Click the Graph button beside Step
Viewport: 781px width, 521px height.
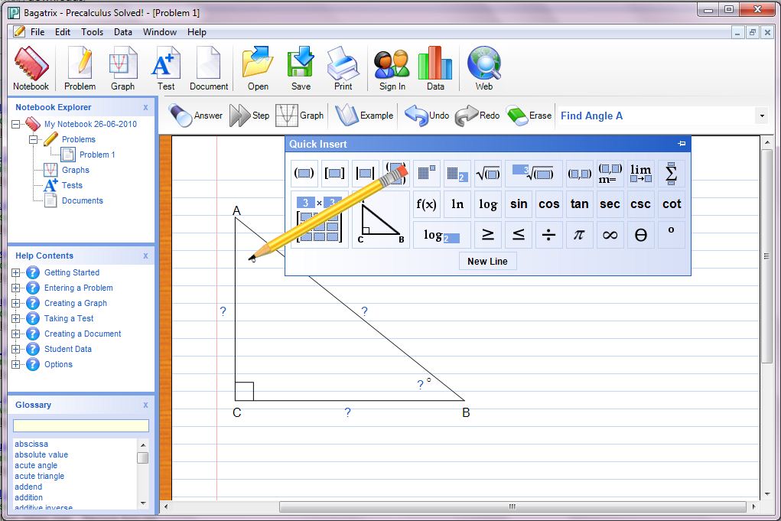(299, 116)
